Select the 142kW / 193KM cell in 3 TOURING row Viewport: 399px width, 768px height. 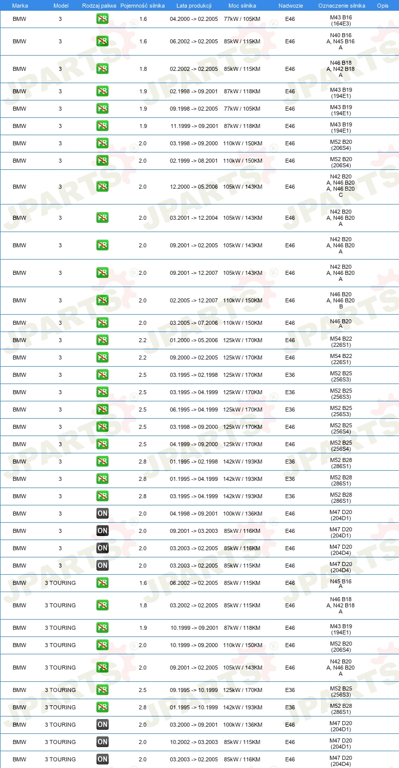242,707
